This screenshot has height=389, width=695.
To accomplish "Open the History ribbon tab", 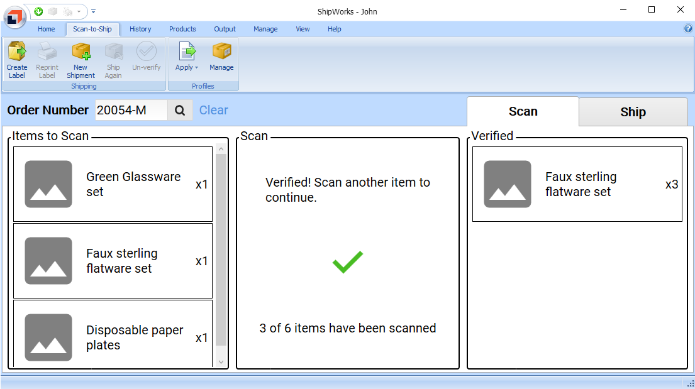I will (x=140, y=29).
